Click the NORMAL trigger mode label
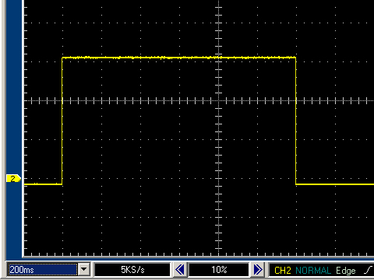374x280 pixels. [313, 271]
